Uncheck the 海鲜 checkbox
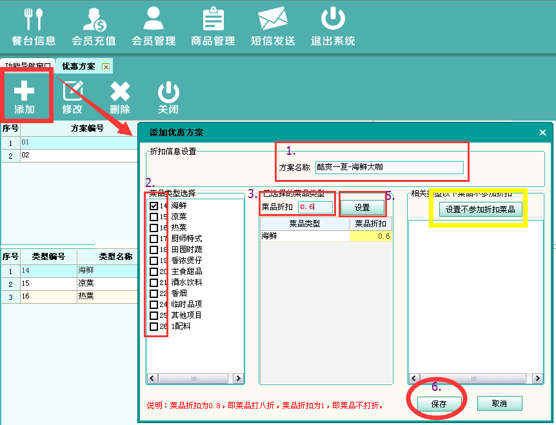The height and width of the screenshot is (425, 556). coord(154,206)
